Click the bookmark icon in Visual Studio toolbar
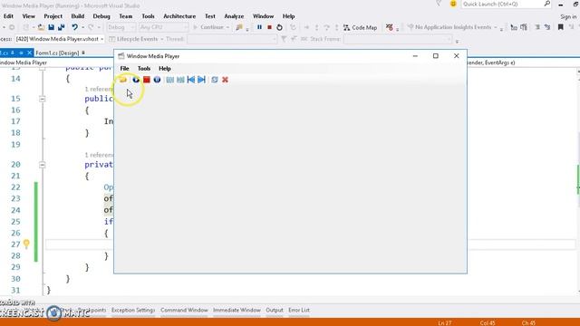 (x=561, y=27)
